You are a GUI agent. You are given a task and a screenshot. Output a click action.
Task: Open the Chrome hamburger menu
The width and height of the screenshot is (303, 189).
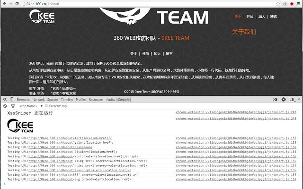299,4
